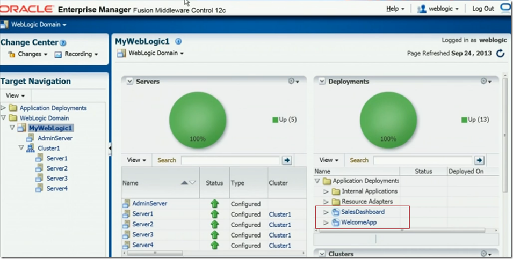Click the MyWebLogic1 info icon
The width and height of the screenshot is (513, 259).
click(x=178, y=41)
